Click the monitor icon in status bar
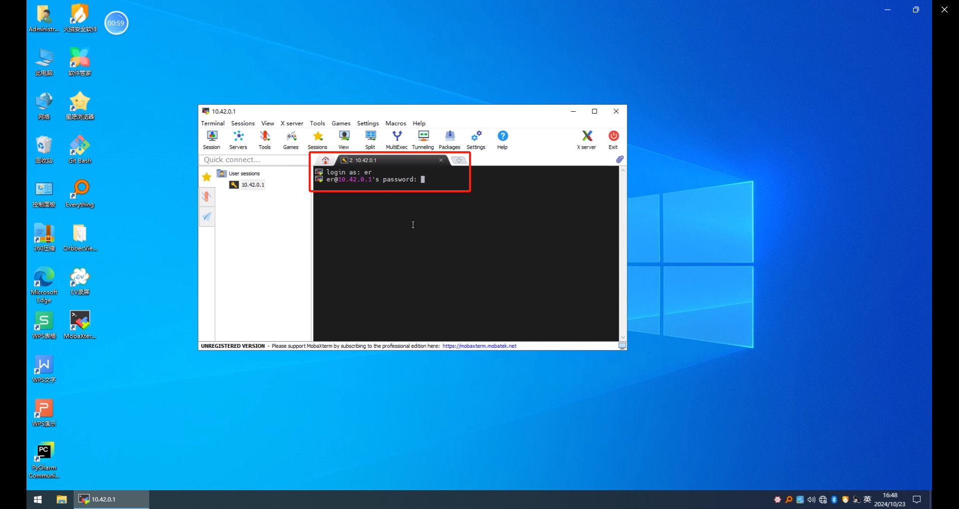 pyautogui.click(x=622, y=346)
